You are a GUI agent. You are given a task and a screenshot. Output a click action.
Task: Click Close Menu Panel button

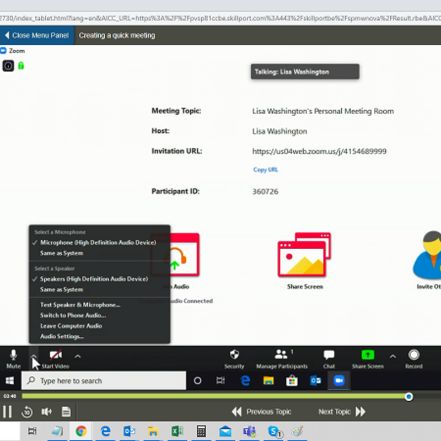tap(37, 35)
